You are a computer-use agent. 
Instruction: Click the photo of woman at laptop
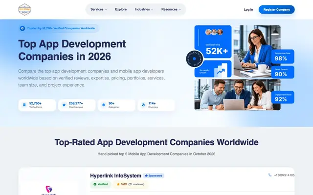coord(257,51)
